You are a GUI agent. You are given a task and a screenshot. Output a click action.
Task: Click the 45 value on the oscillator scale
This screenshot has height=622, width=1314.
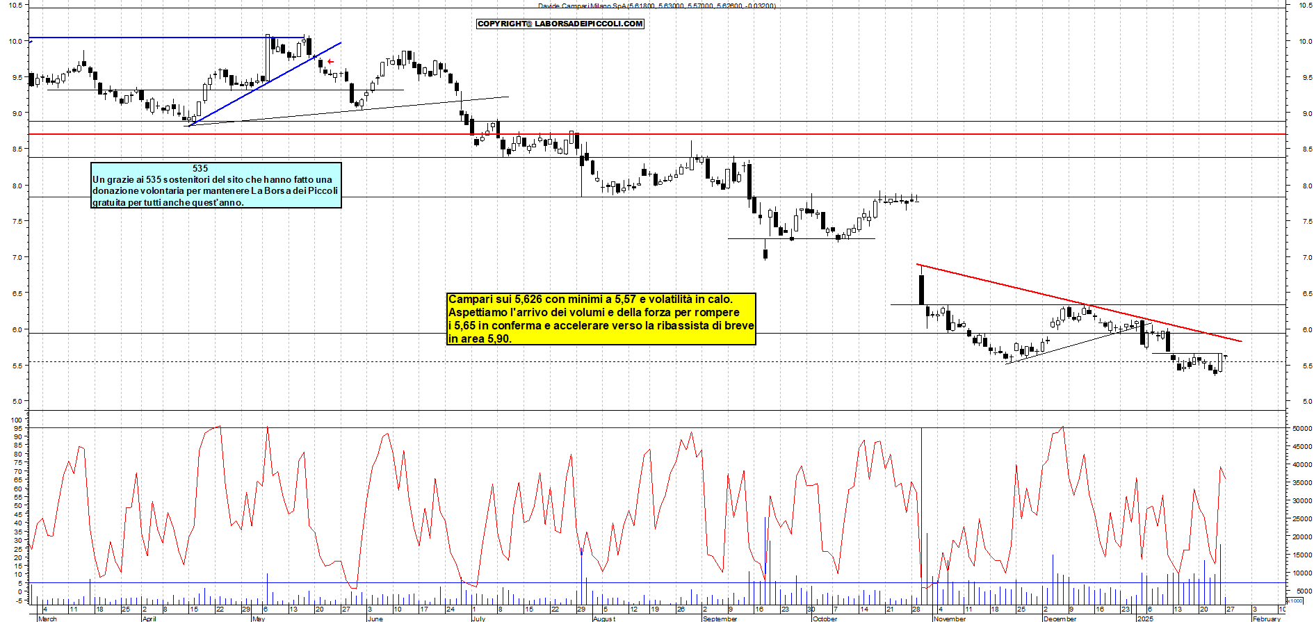18,515
